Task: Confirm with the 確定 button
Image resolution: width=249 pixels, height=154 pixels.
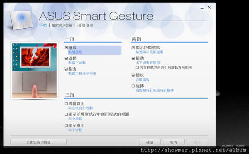Action: 150,142
